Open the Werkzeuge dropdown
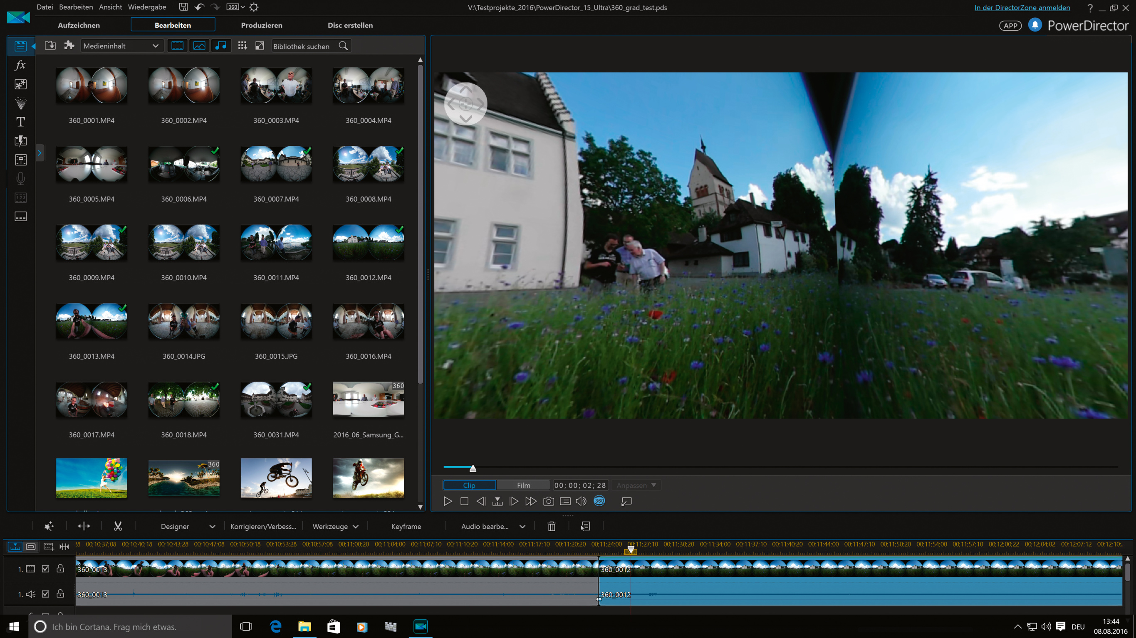Image resolution: width=1136 pixels, height=638 pixels. pos(335,527)
